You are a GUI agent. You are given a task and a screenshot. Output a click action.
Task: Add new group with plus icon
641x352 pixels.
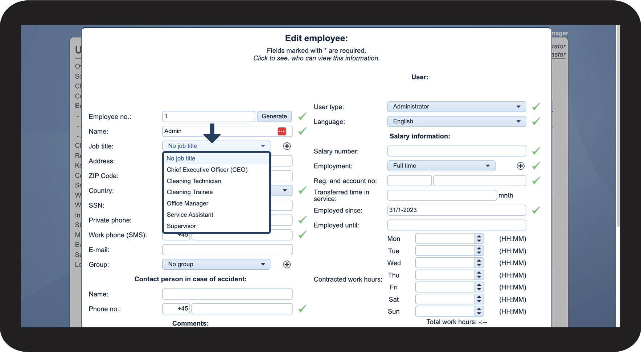[x=287, y=264]
